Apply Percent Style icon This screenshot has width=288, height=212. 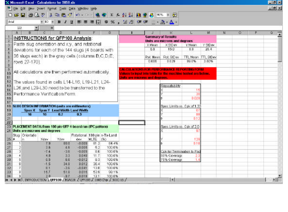pos(113,22)
